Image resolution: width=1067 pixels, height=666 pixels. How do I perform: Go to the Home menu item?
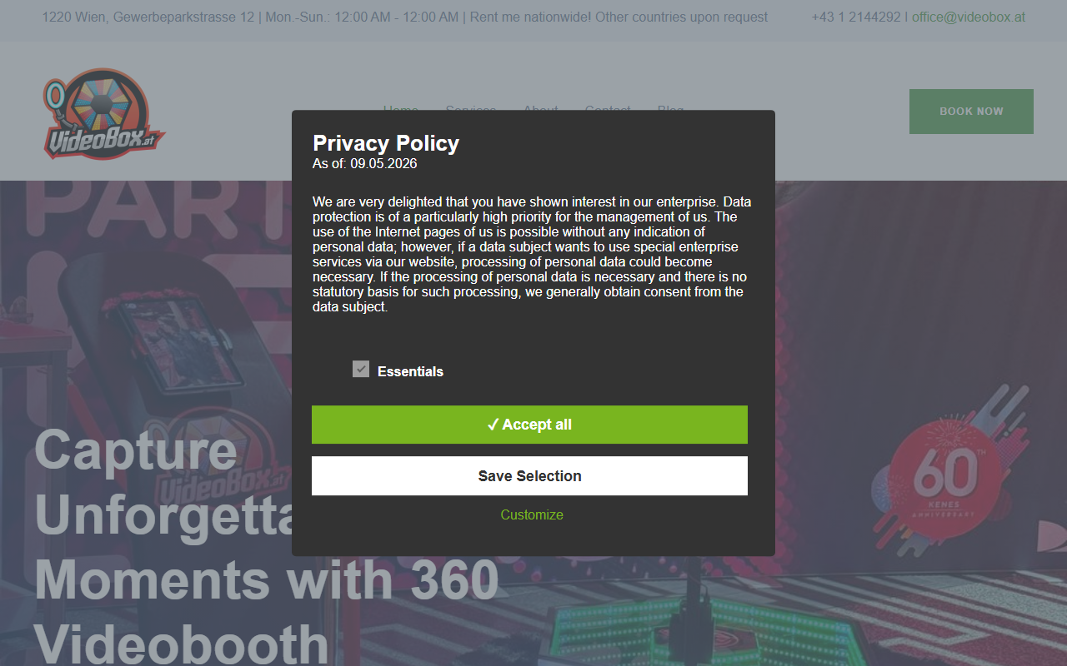point(401,109)
